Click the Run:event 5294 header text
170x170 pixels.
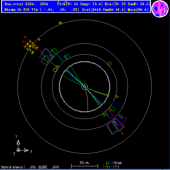pos(26,4)
